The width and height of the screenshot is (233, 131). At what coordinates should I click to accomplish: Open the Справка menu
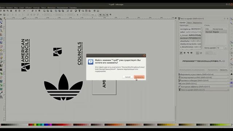pyautogui.click(x=73, y=8)
